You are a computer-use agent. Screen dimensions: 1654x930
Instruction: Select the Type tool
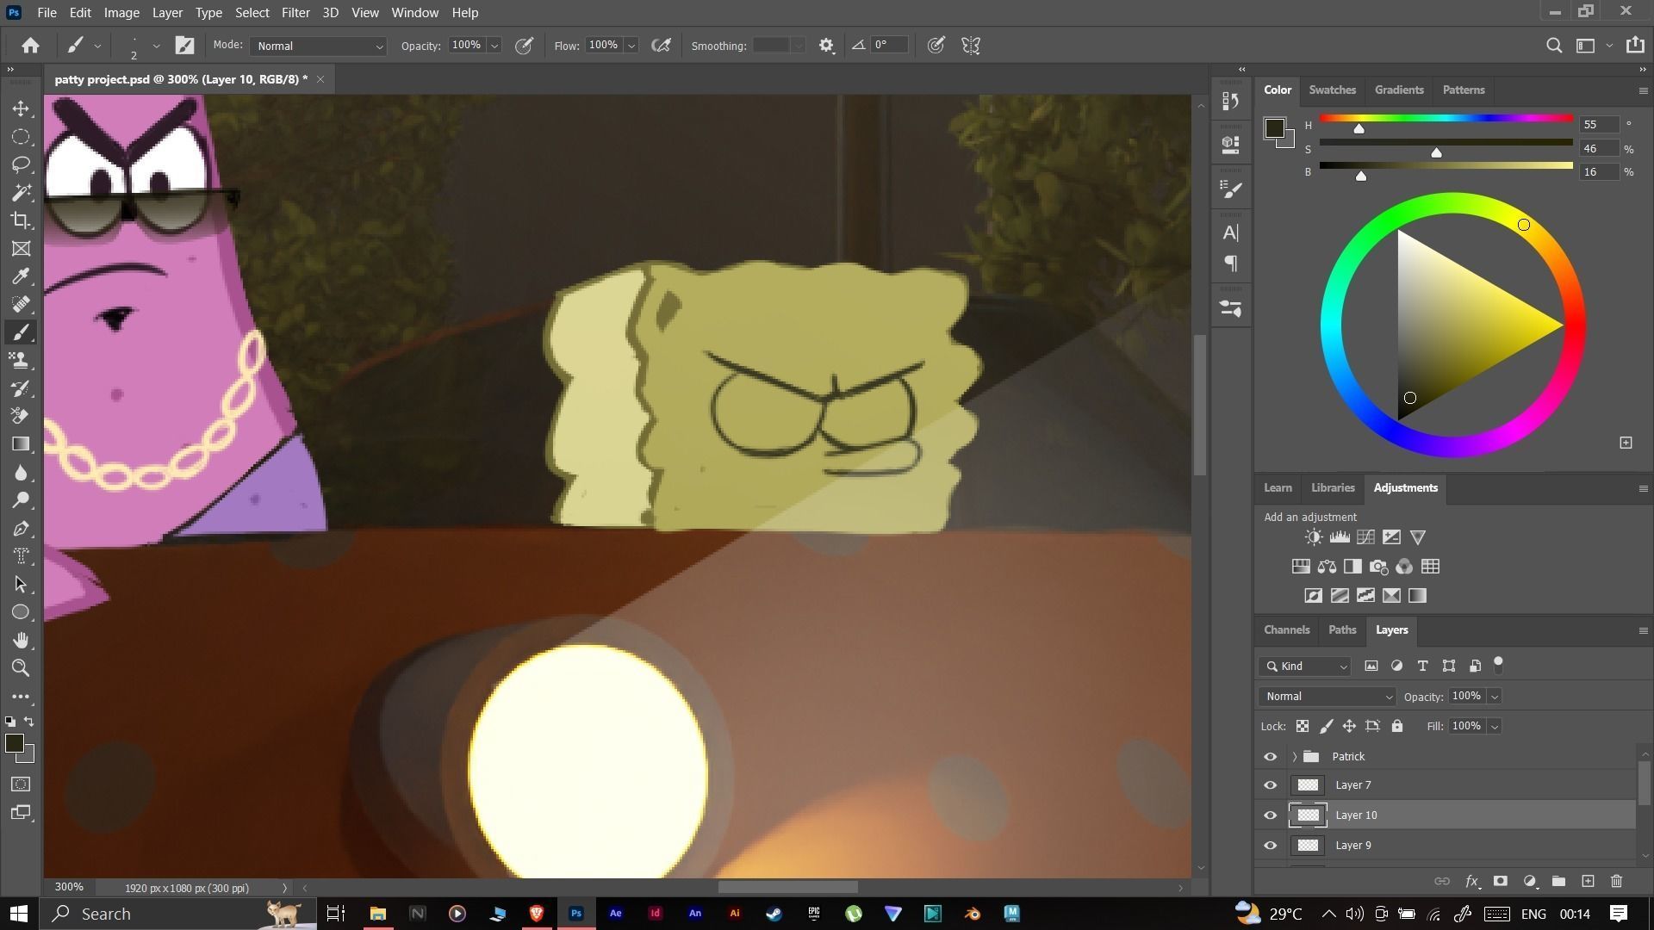coord(22,556)
